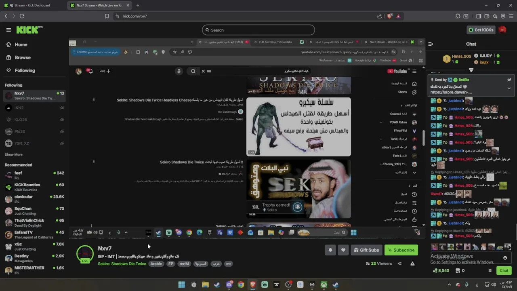The width and height of the screenshot is (517, 291).
Task: Click the redM stream tag
Action: [184, 264]
